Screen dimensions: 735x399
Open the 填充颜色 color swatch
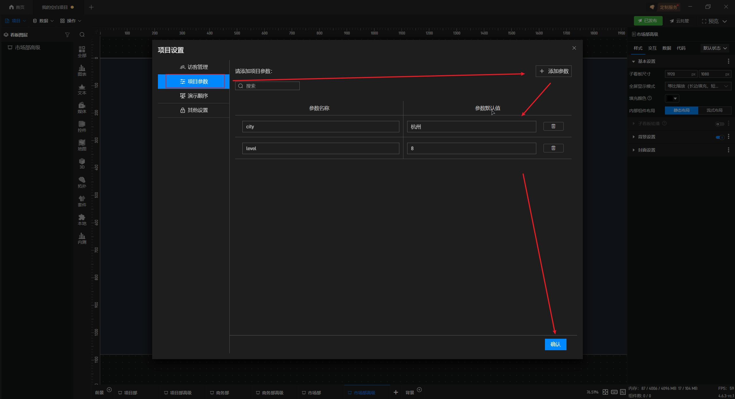[x=672, y=98]
